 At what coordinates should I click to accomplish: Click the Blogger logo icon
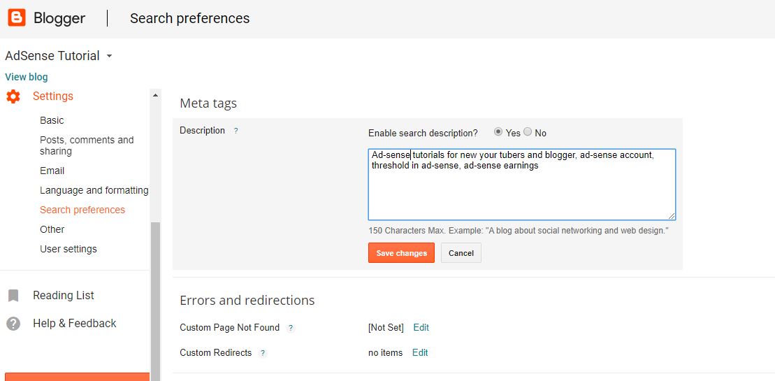(x=17, y=18)
